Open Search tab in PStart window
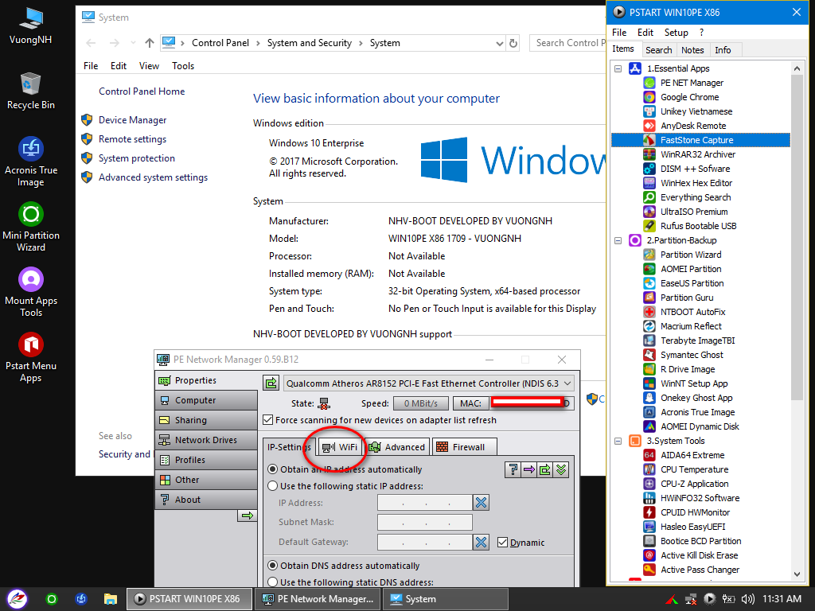 click(x=658, y=50)
